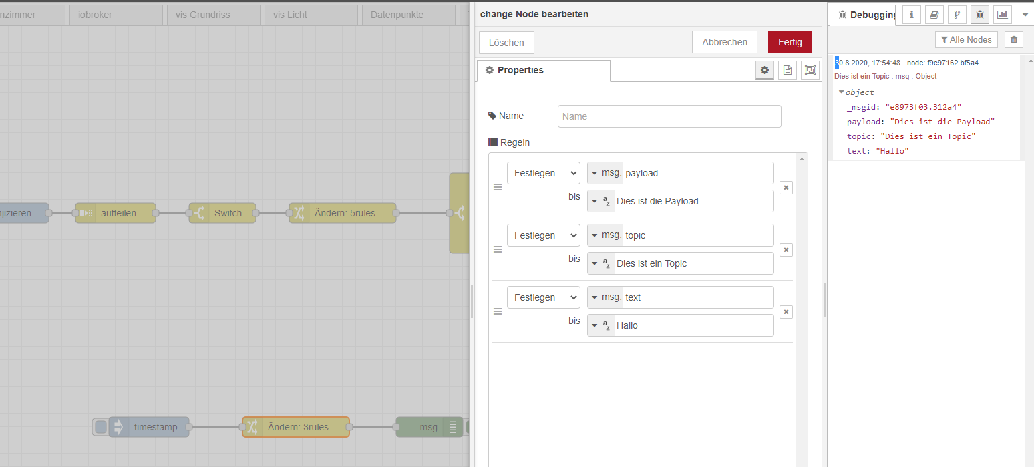Screen dimensions: 1034x467
Task: Remove the msg.payload rule
Action: coord(786,188)
